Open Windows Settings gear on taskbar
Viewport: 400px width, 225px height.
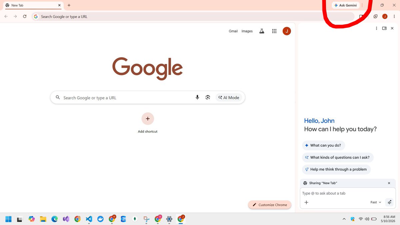point(169,219)
